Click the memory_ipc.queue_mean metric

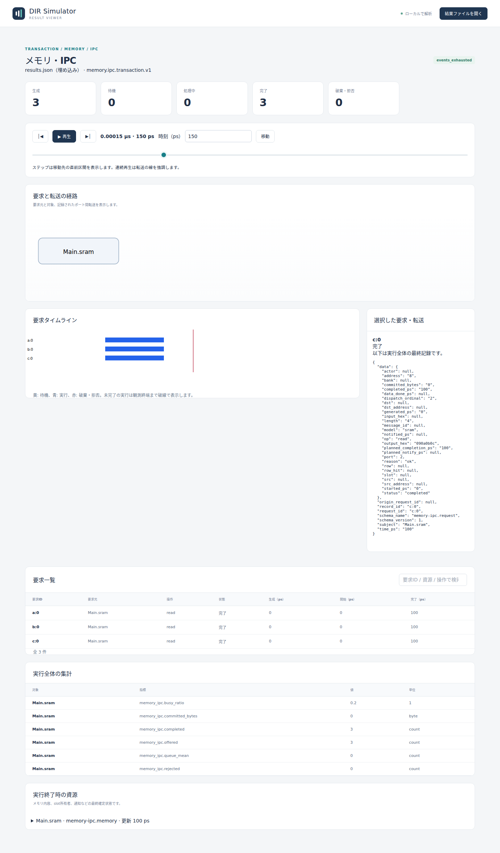coord(164,756)
